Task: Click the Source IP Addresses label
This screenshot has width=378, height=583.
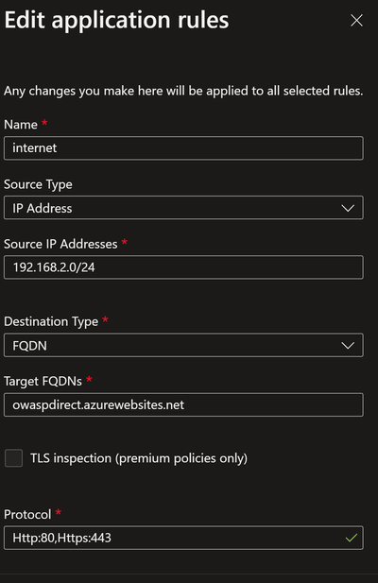Action: 60,244
